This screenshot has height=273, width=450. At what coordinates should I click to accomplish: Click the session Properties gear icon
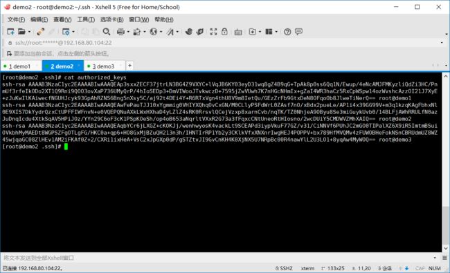point(66,32)
